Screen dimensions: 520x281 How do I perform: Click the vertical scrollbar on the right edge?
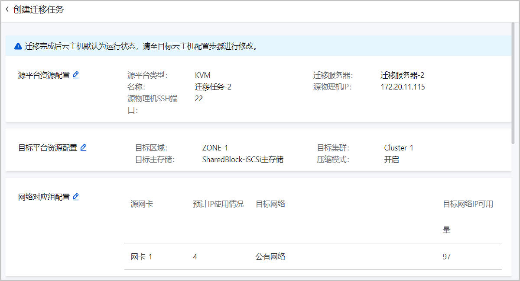coord(513,82)
